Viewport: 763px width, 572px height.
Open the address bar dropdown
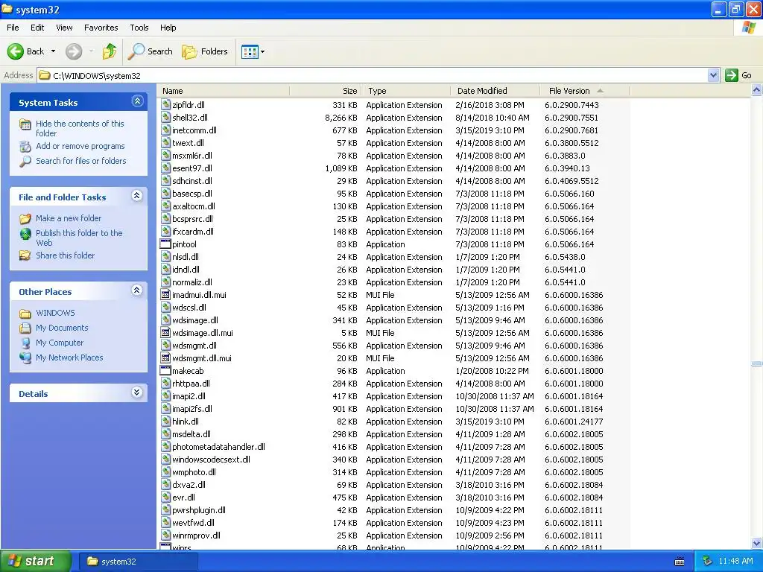(x=713, y=75)
